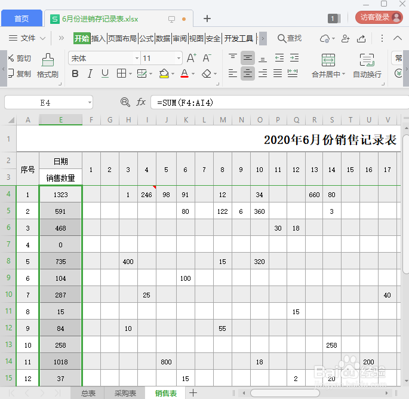409x399 pixels.
Task: Open the Search (查找) tool
Action: coord(290,39)
